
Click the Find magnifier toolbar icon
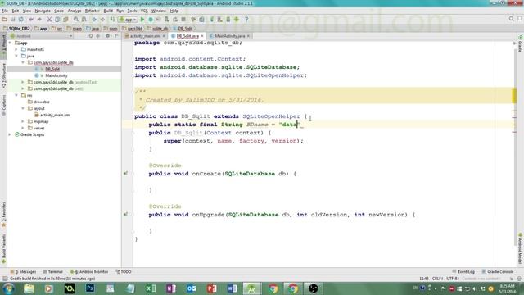point(76,20)
